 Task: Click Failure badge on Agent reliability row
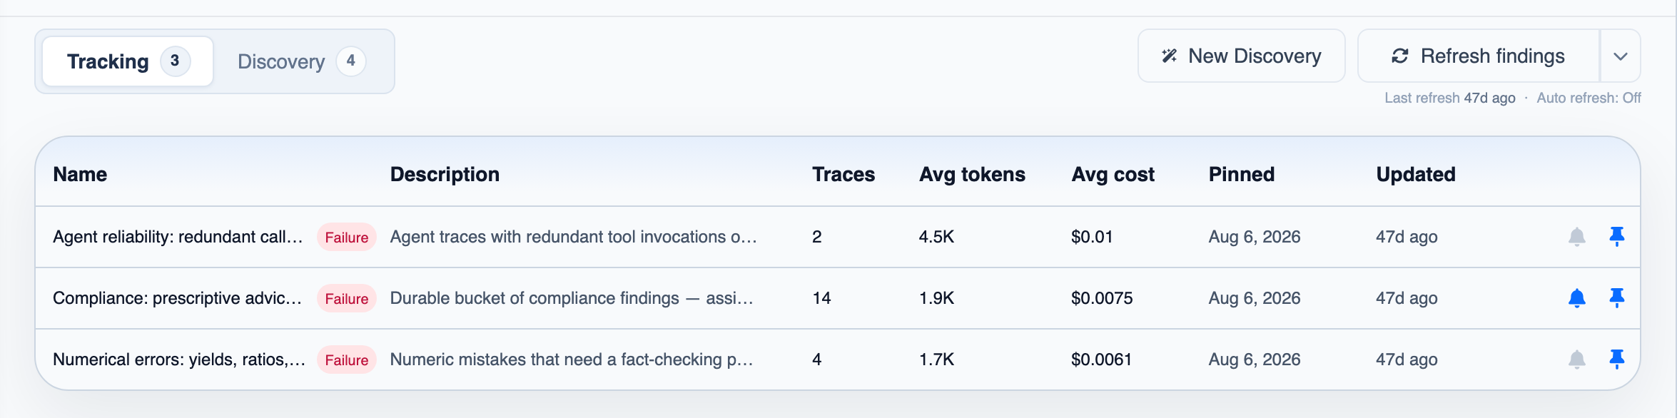pos(347,238)
